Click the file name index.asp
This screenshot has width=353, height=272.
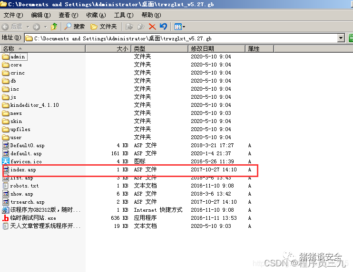tap(23, 169)
